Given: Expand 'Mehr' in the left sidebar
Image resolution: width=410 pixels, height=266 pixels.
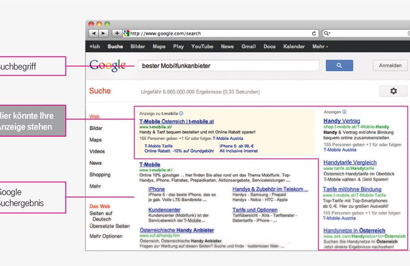Looking at the screenshot, I should pos(95,186).
